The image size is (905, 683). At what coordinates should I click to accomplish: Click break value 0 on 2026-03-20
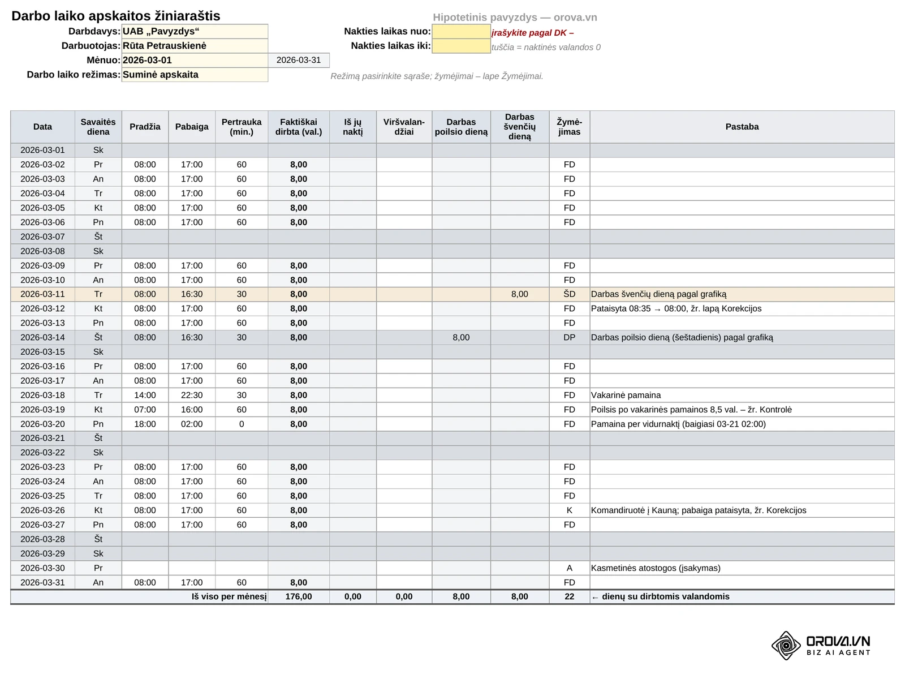(242, 424)
